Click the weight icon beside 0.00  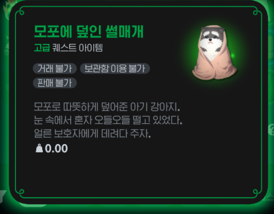39,148
